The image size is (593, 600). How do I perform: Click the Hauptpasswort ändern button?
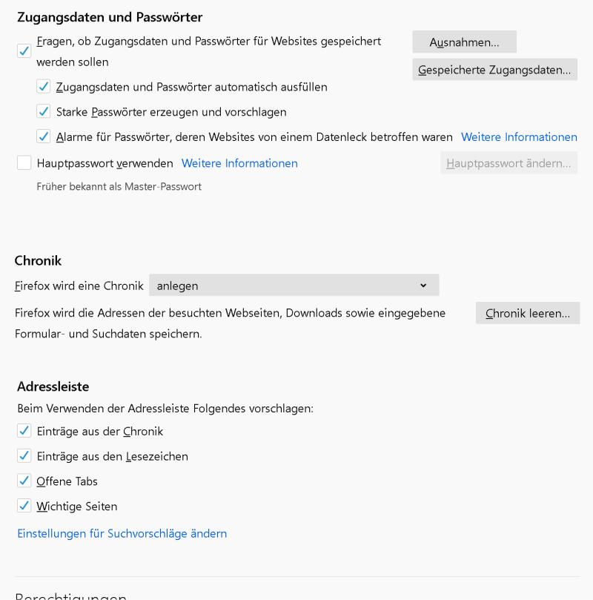point(508,163)
